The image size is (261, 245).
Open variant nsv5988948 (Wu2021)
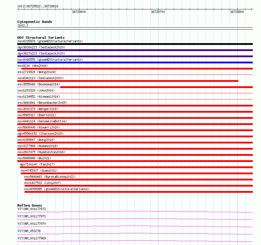point(34,158)
